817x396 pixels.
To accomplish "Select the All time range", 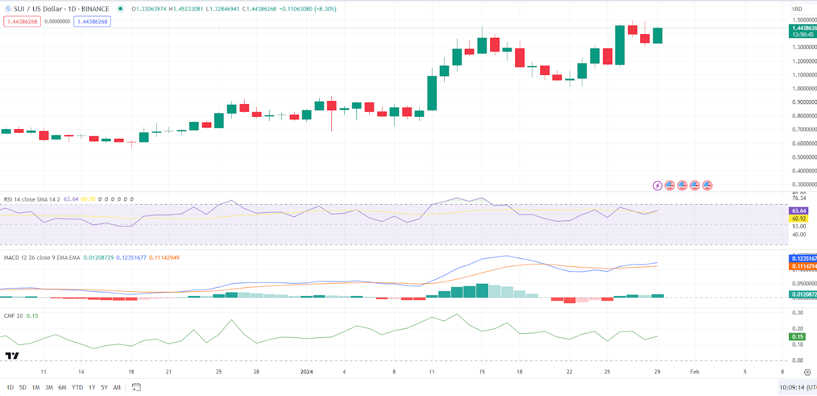I will tap(117, 387).
